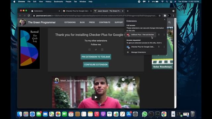The height and width of the screenshot is (119, 212).
Task: Open Music app from the Dock
Action: pos(96,114)
